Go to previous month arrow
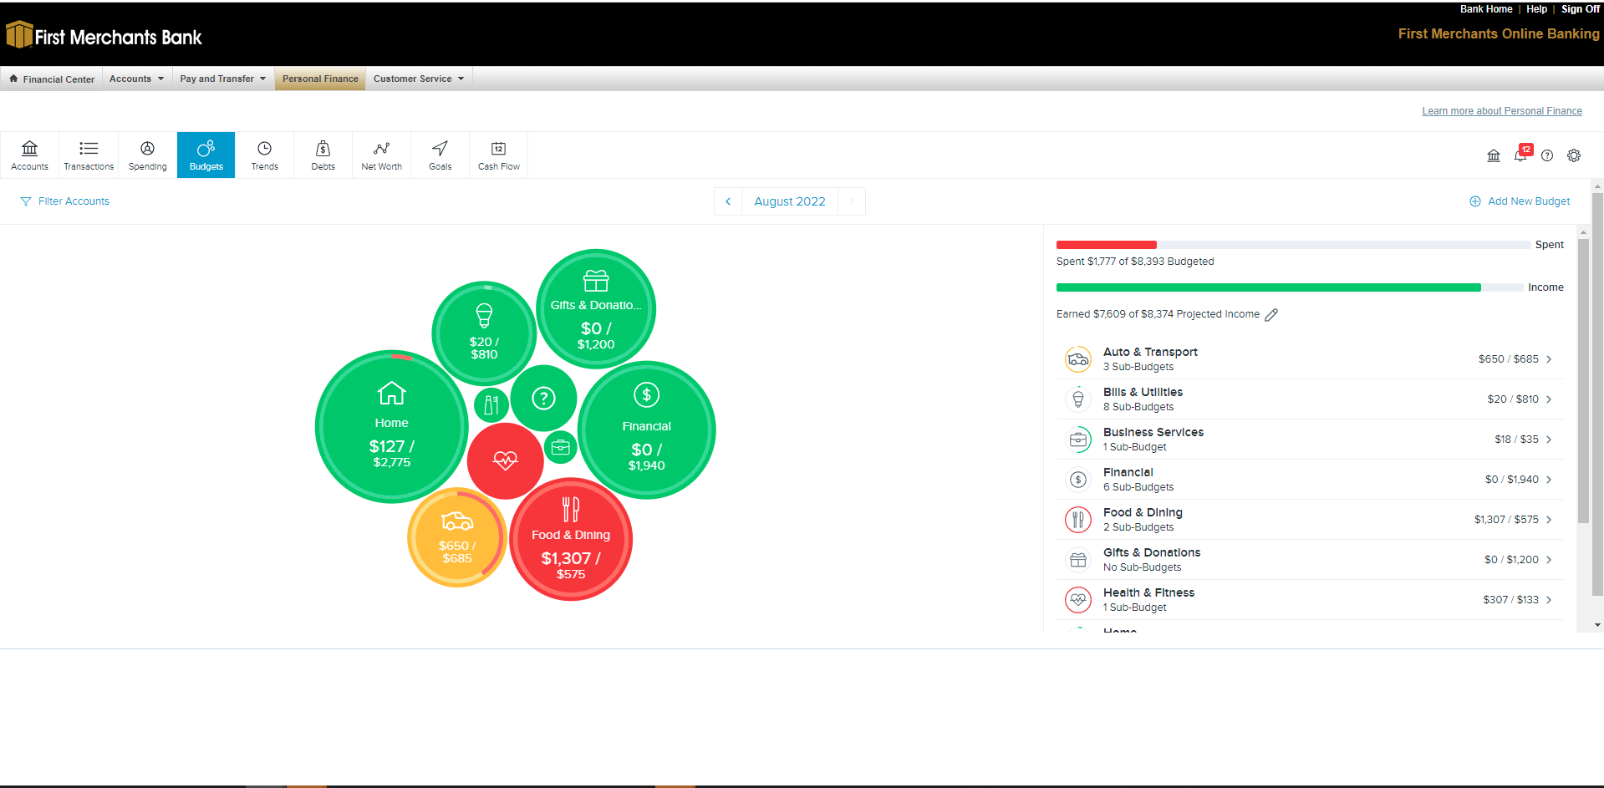This screenshot has height=788, width=1604. (728, 201)
